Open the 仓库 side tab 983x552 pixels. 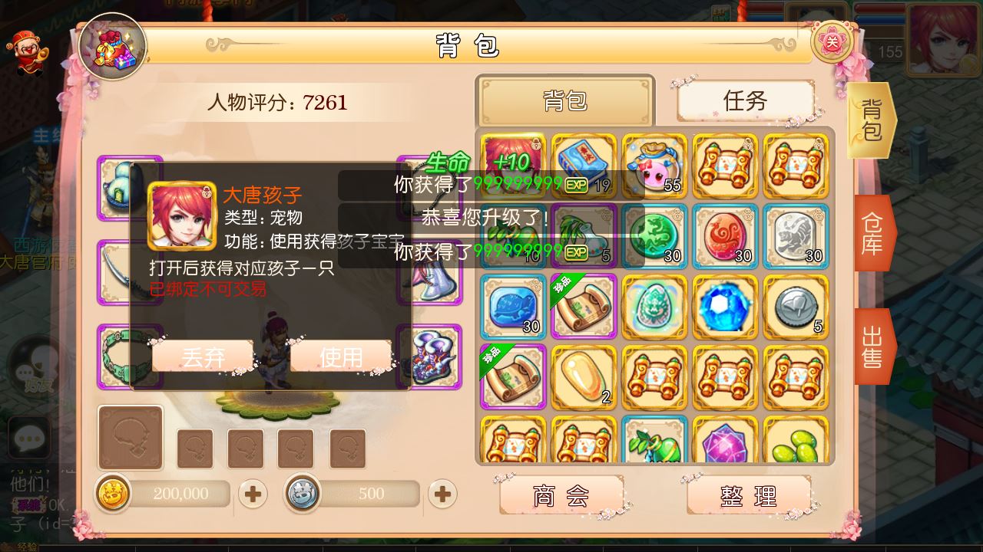[x=874, y=233]
